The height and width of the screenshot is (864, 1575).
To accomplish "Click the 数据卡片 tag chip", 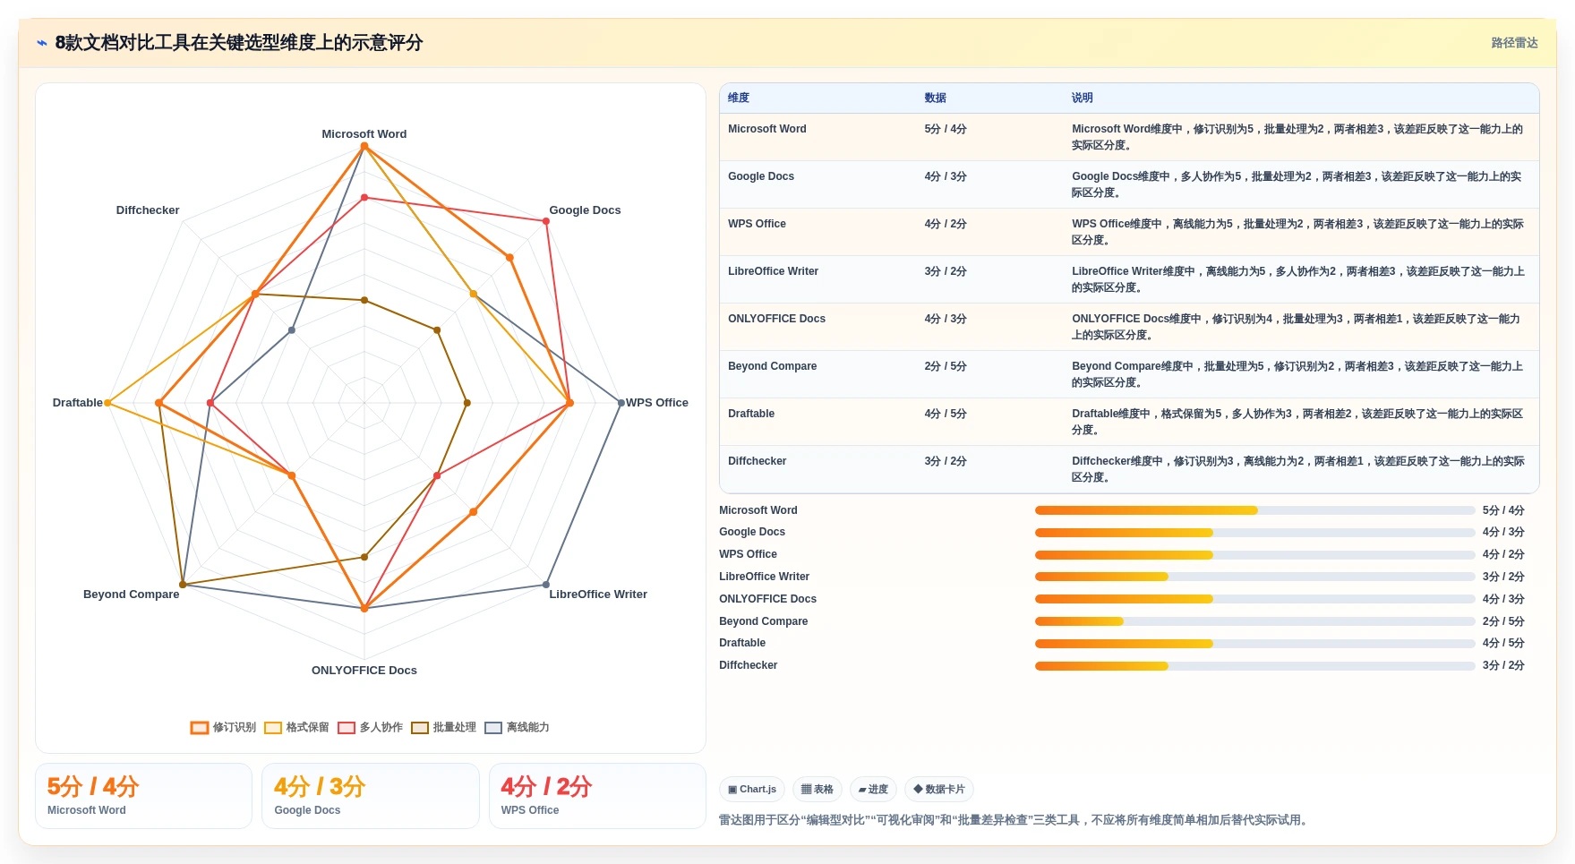I will pos(939,789).
